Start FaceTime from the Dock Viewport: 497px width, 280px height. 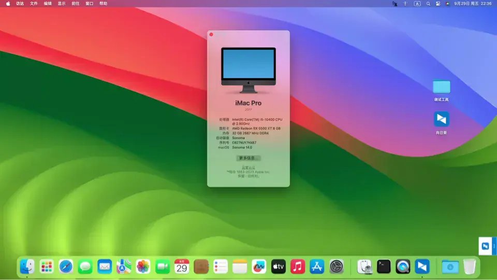point(162,267)
